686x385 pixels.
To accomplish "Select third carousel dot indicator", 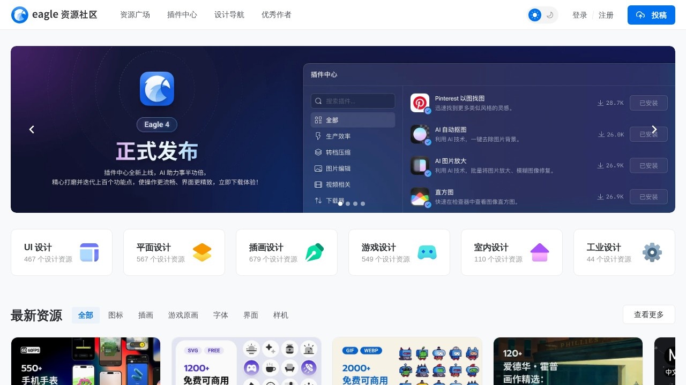I will [355, 204].
